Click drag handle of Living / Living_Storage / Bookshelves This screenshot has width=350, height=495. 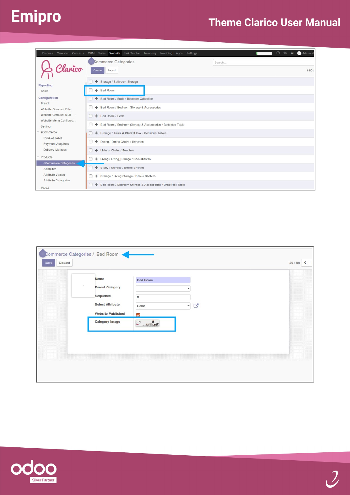click(96, 159)
